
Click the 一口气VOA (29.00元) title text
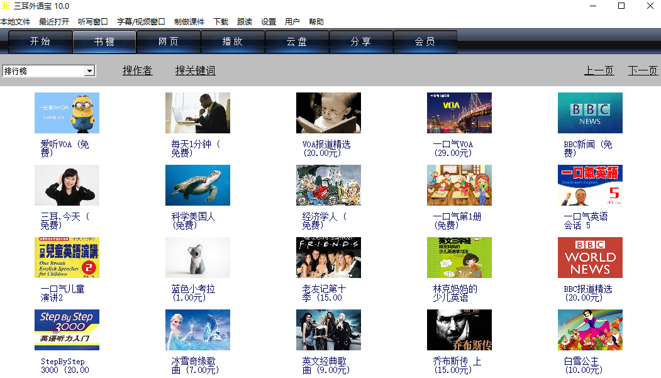(x=453, y=148)
